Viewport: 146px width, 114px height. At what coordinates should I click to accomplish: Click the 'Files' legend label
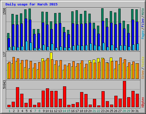click(143, 23)
